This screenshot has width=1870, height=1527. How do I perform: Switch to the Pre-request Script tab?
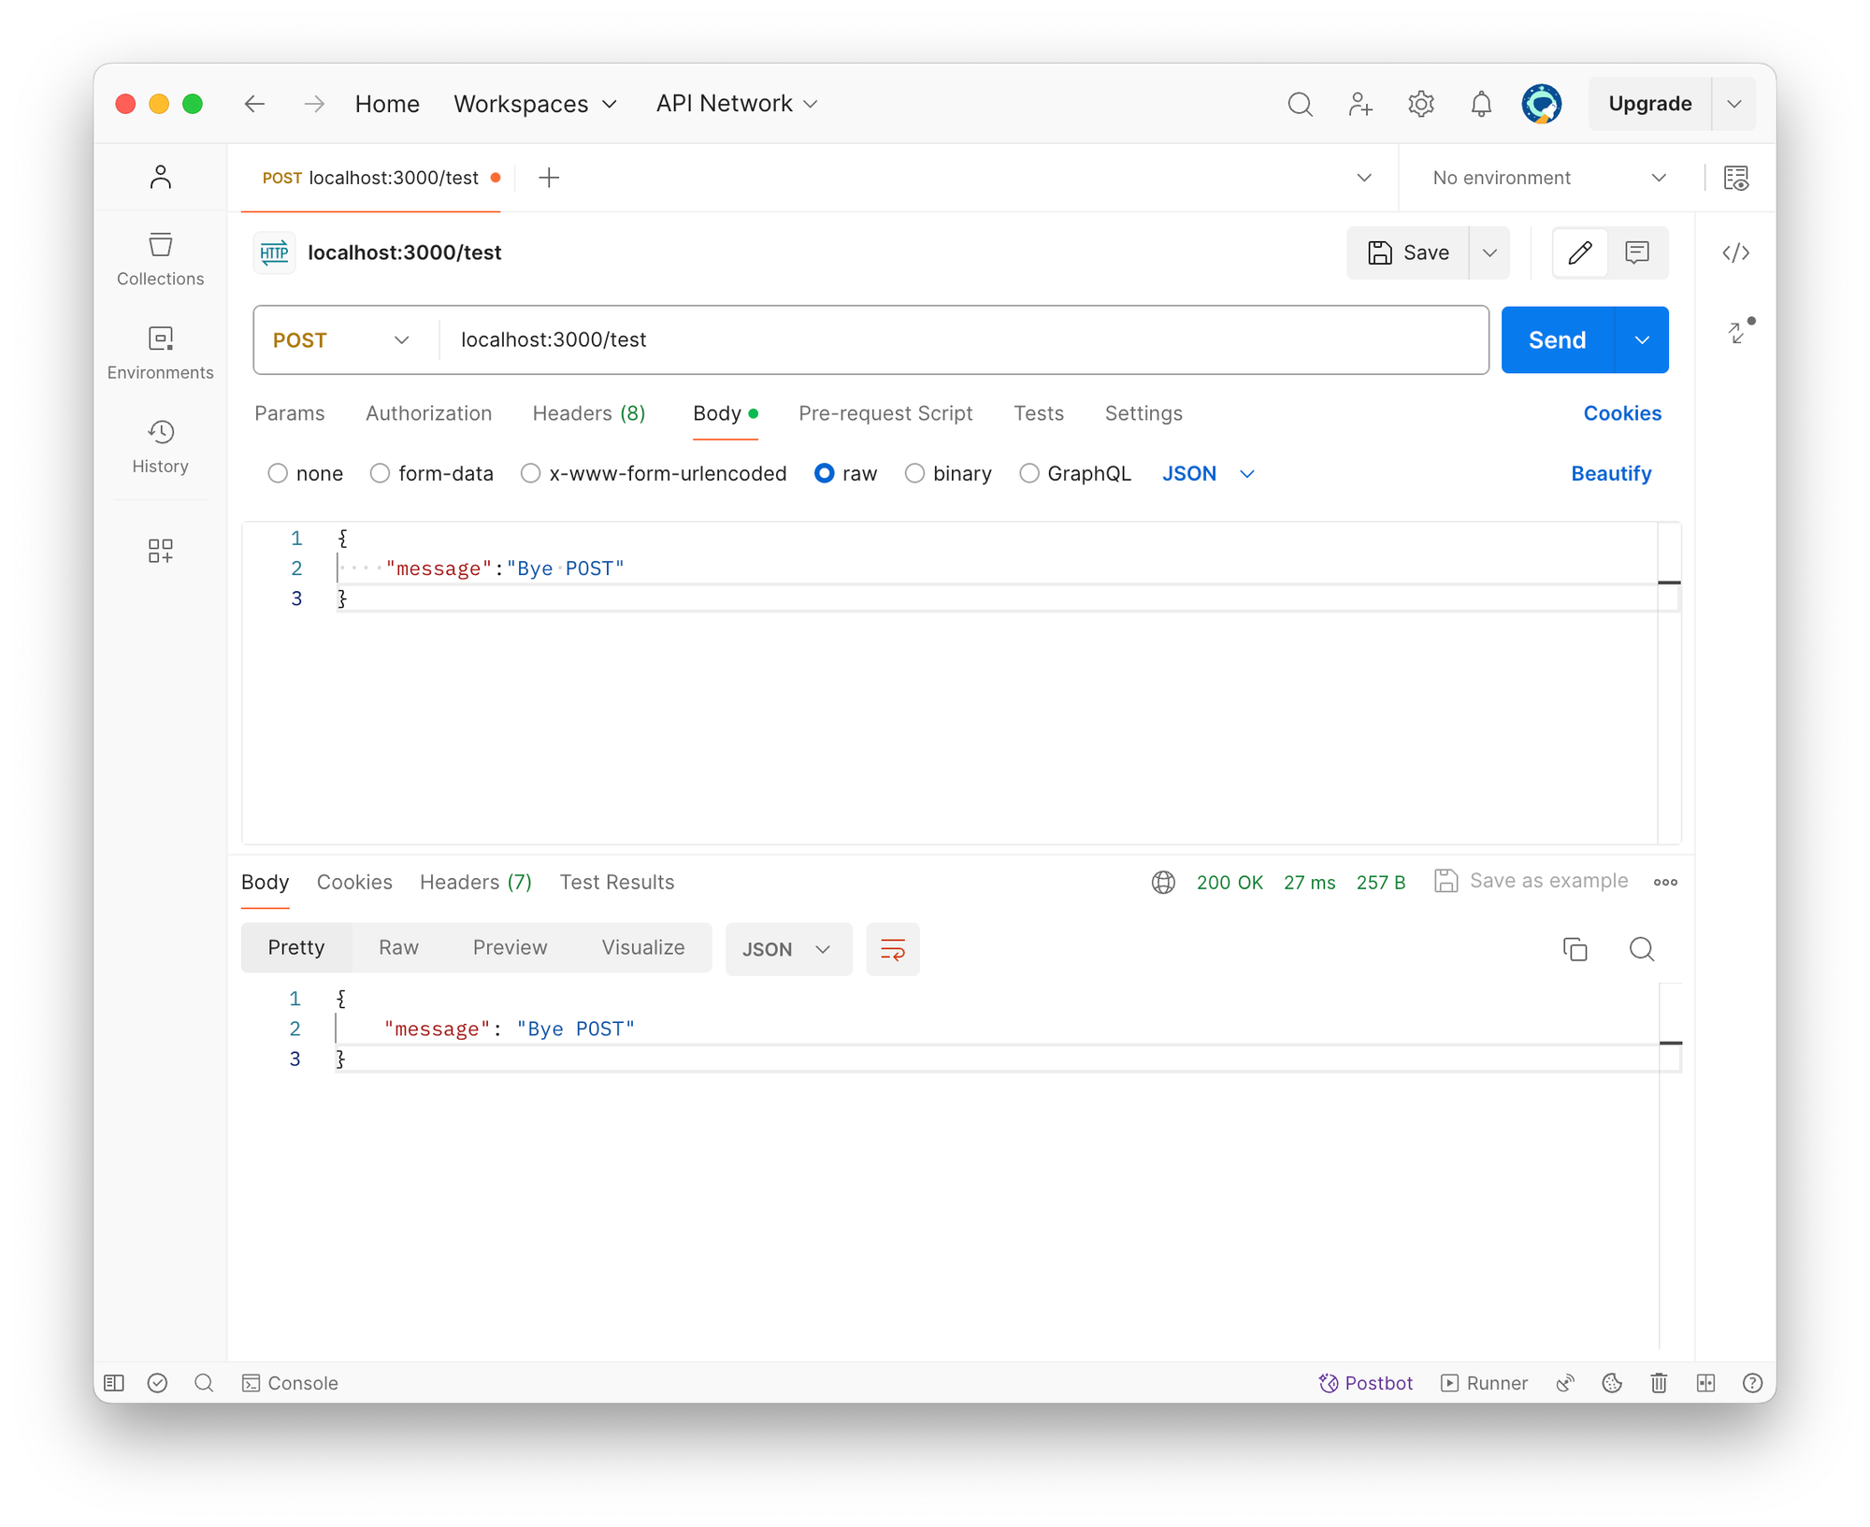click(x=885, y=413)
